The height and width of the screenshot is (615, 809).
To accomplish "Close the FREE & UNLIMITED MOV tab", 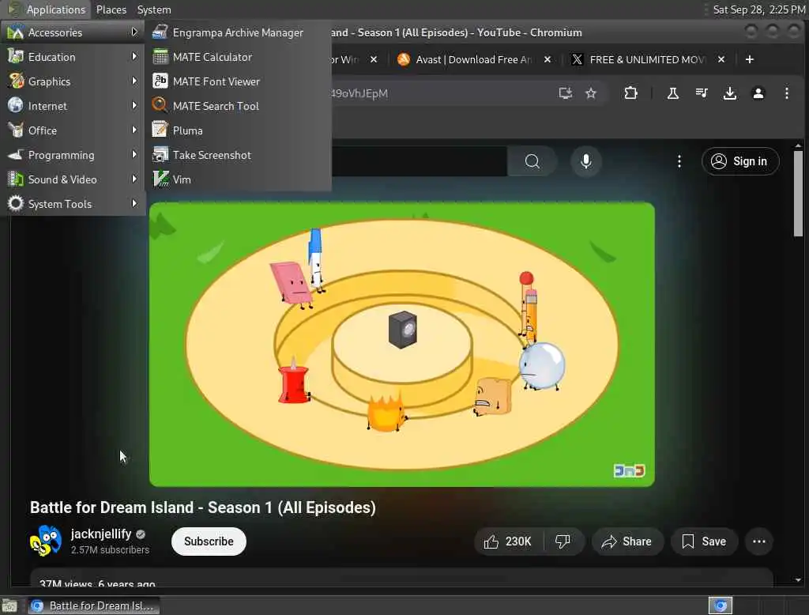I will click(721, 59).
